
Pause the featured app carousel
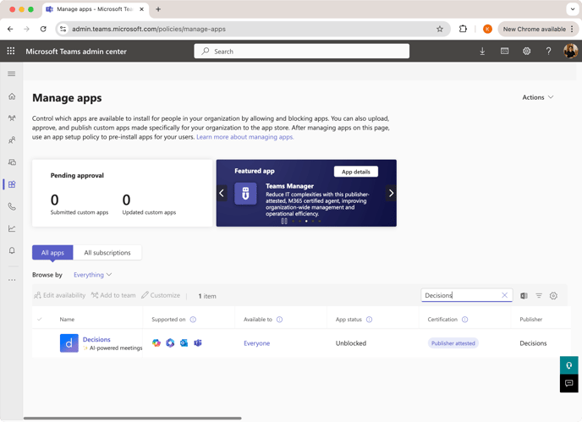[284, 222]
